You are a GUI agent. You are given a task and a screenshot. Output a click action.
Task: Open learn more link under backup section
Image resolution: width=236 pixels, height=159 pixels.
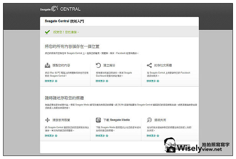[x=102, y=81]
